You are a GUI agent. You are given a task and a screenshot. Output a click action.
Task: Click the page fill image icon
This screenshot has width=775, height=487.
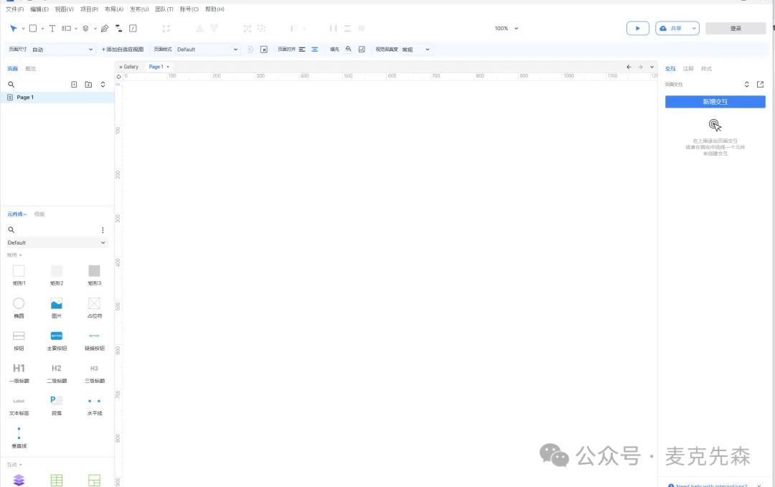362,49
